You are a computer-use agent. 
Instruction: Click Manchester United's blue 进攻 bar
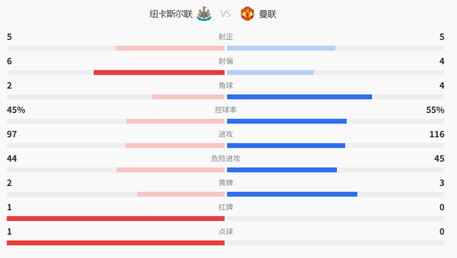(x=286, y=145)
